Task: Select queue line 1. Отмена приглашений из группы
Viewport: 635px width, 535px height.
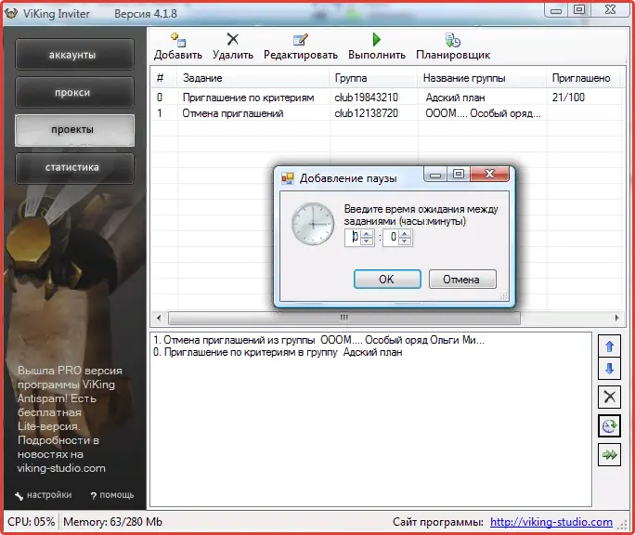Action: 318,340
